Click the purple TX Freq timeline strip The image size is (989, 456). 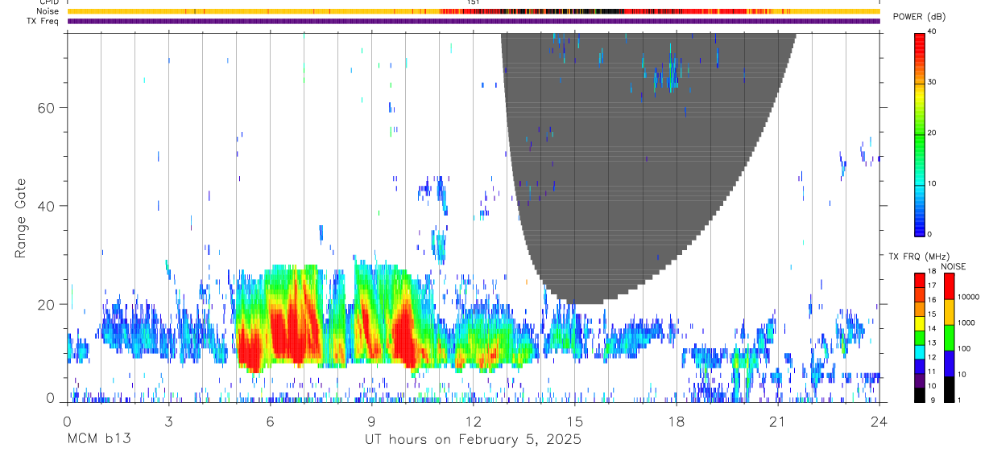pyautogui.click(x=474, y=21)
